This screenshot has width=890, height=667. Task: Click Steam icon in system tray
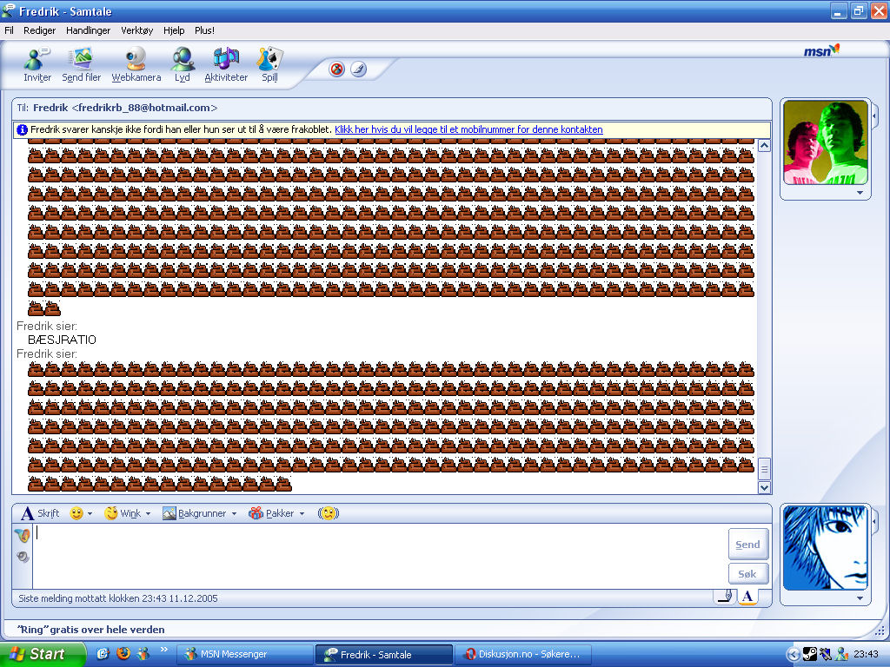[x=809, y=654]
